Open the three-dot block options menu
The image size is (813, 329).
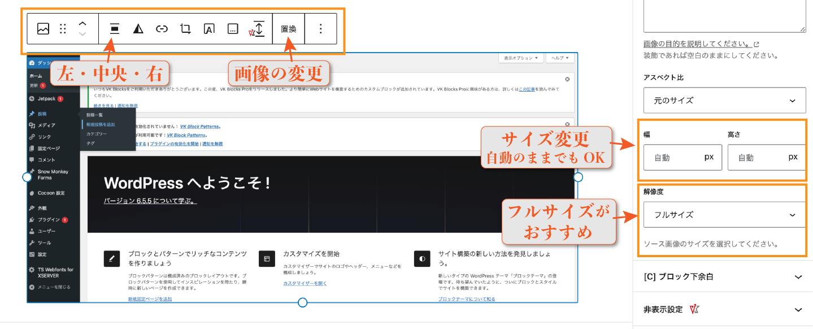click(321, 29)
